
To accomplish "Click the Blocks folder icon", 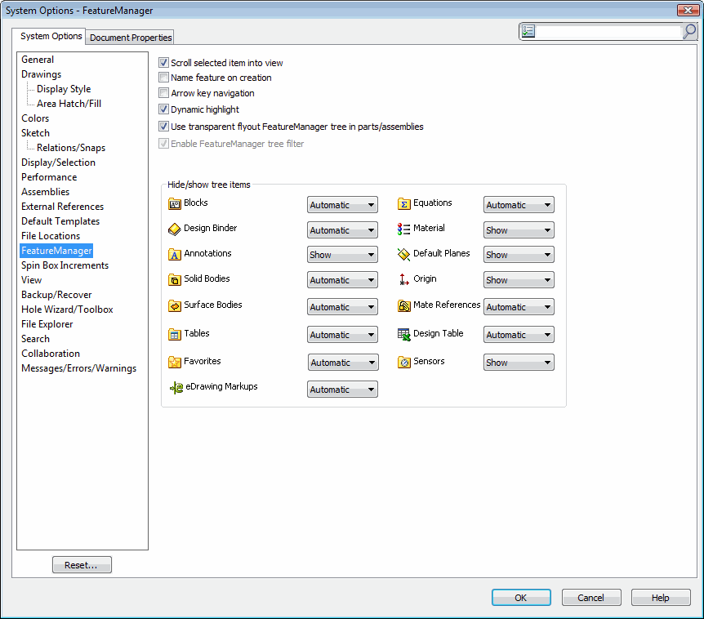I will 174,204.
